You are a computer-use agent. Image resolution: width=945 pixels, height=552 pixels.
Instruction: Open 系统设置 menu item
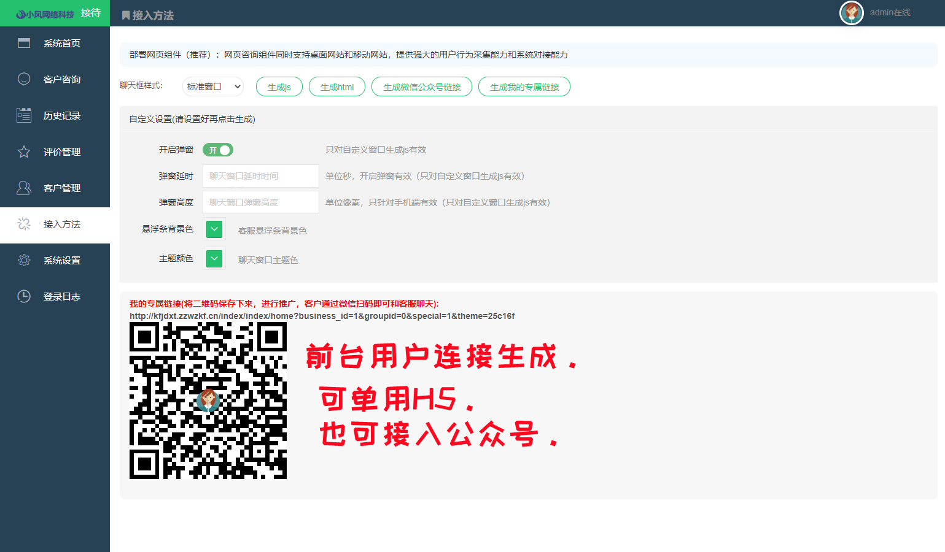55,261
